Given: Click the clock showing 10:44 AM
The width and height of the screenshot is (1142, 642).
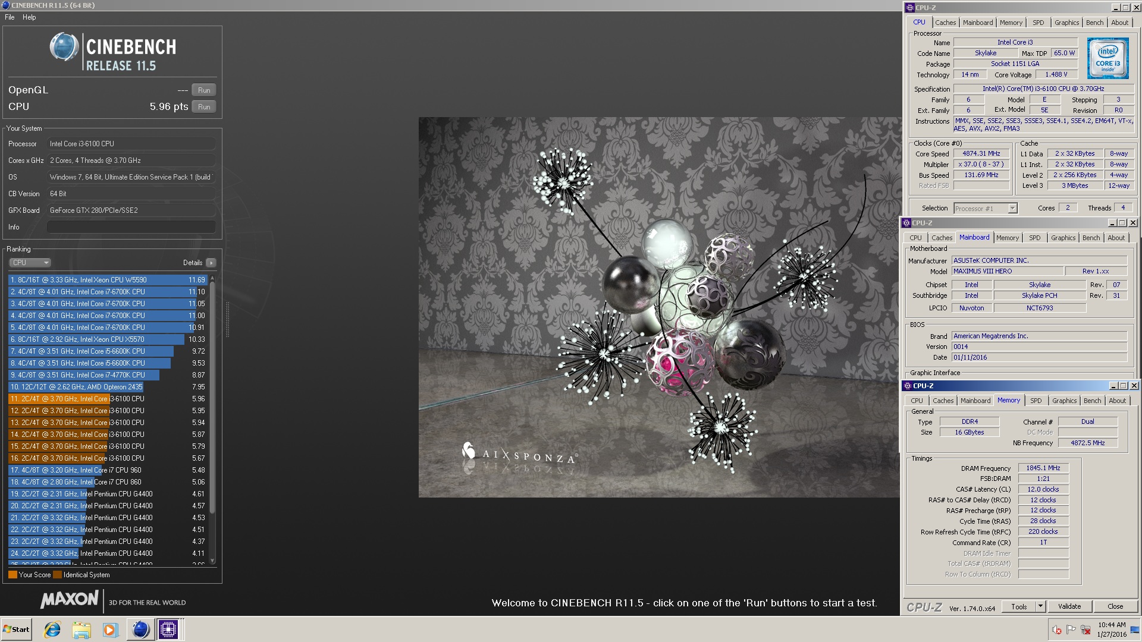Looking at the screenshot, I should point(1112,625).
